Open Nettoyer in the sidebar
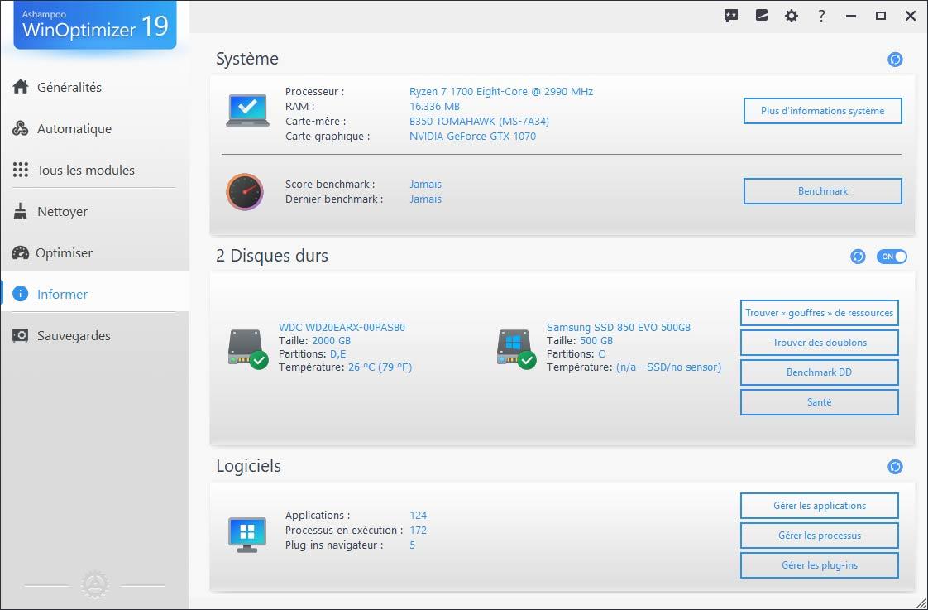This screenshot has width=928, height=610. (x=94, y=211)
